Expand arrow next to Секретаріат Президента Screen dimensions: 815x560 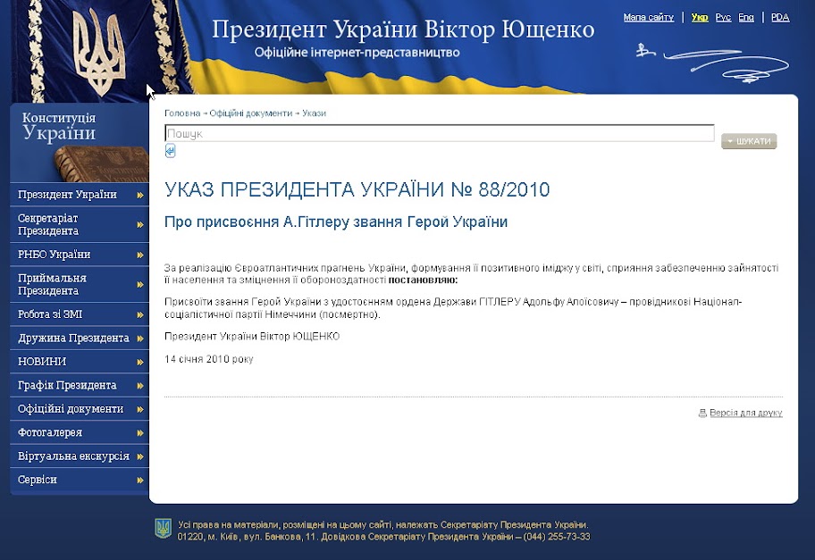click(x=139, y=225)
